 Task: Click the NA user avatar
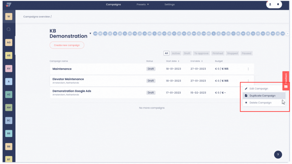pyautogui.click(x=283, y=33)
